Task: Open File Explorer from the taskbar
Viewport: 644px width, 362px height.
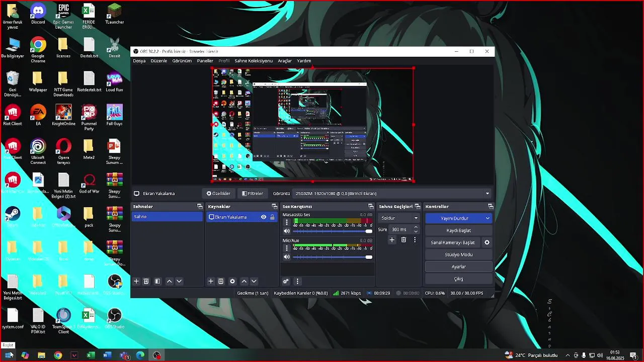Action: click(x=41, y=355)
